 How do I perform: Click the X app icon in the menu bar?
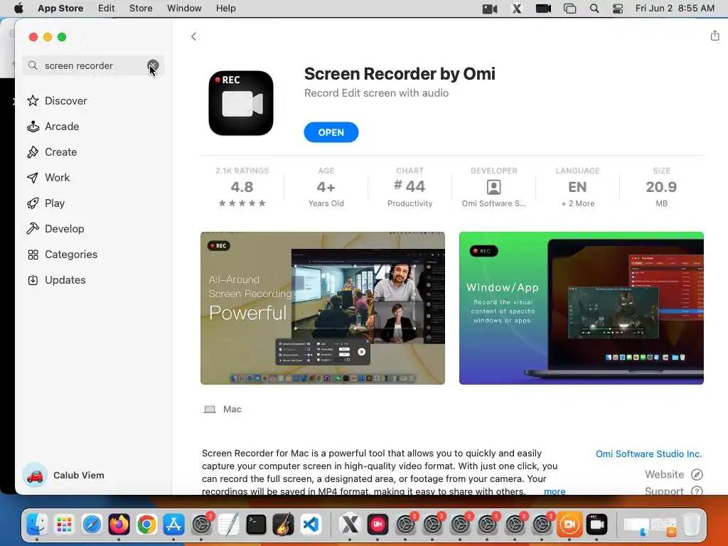click(516, 9)
